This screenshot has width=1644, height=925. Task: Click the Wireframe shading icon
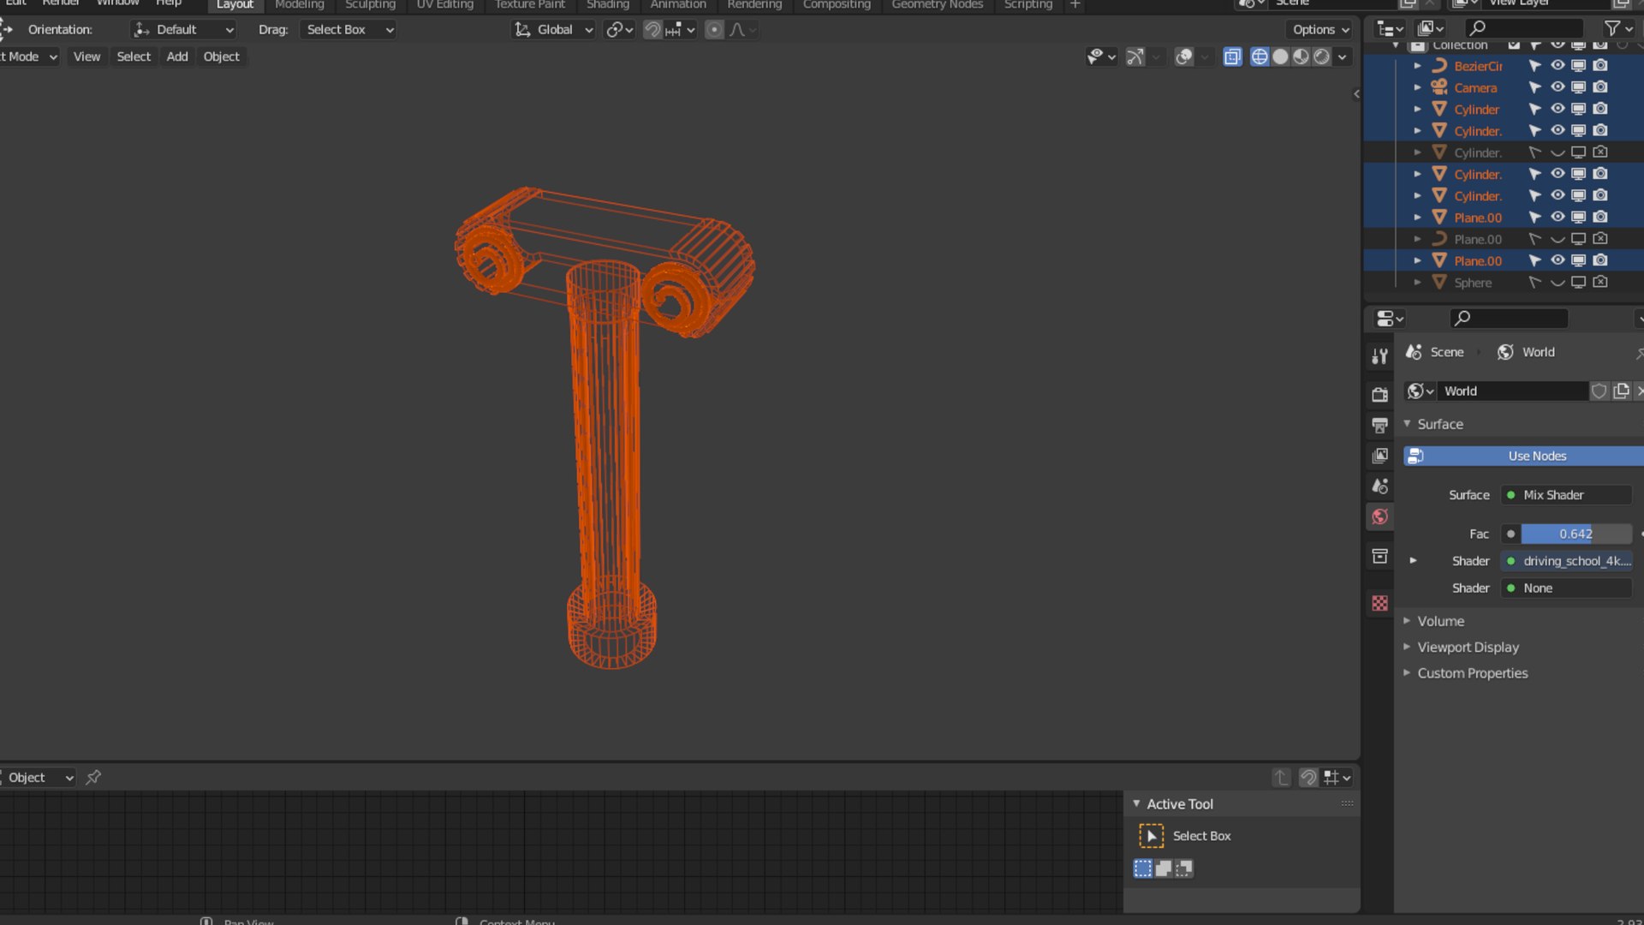1260,57
